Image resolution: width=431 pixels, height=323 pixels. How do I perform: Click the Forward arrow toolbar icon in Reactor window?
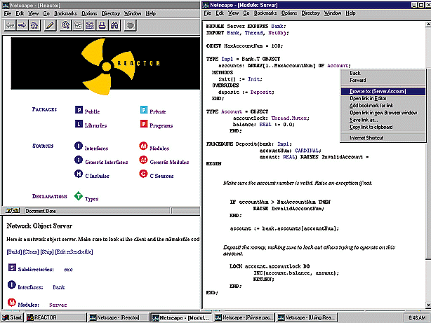pos(22,25)
